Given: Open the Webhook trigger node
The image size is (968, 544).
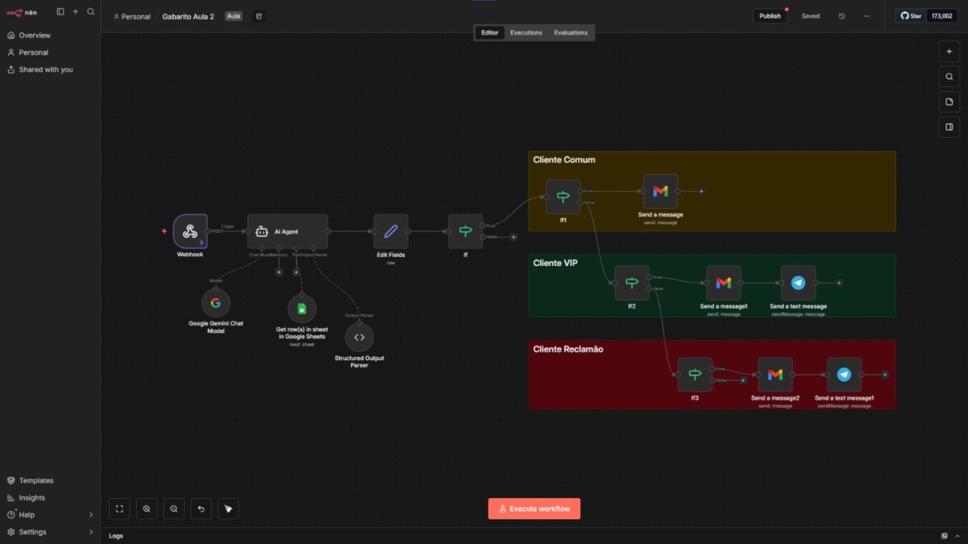Looking at the screenshot, I should pyautogui.click(x=190, y=231).
